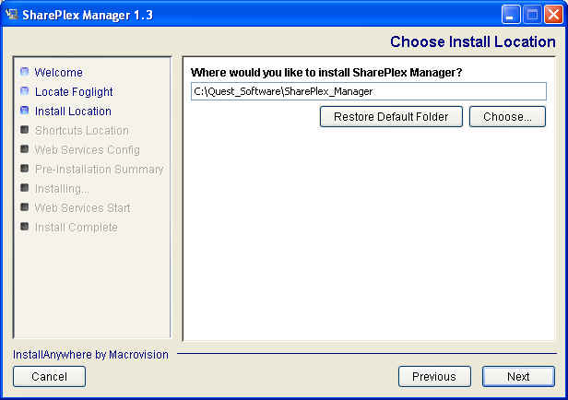Image resolution: width=568 pixels, height=400 pixels.
Task: Select the Locate Foglight step label
Action: tap(74, 92)
